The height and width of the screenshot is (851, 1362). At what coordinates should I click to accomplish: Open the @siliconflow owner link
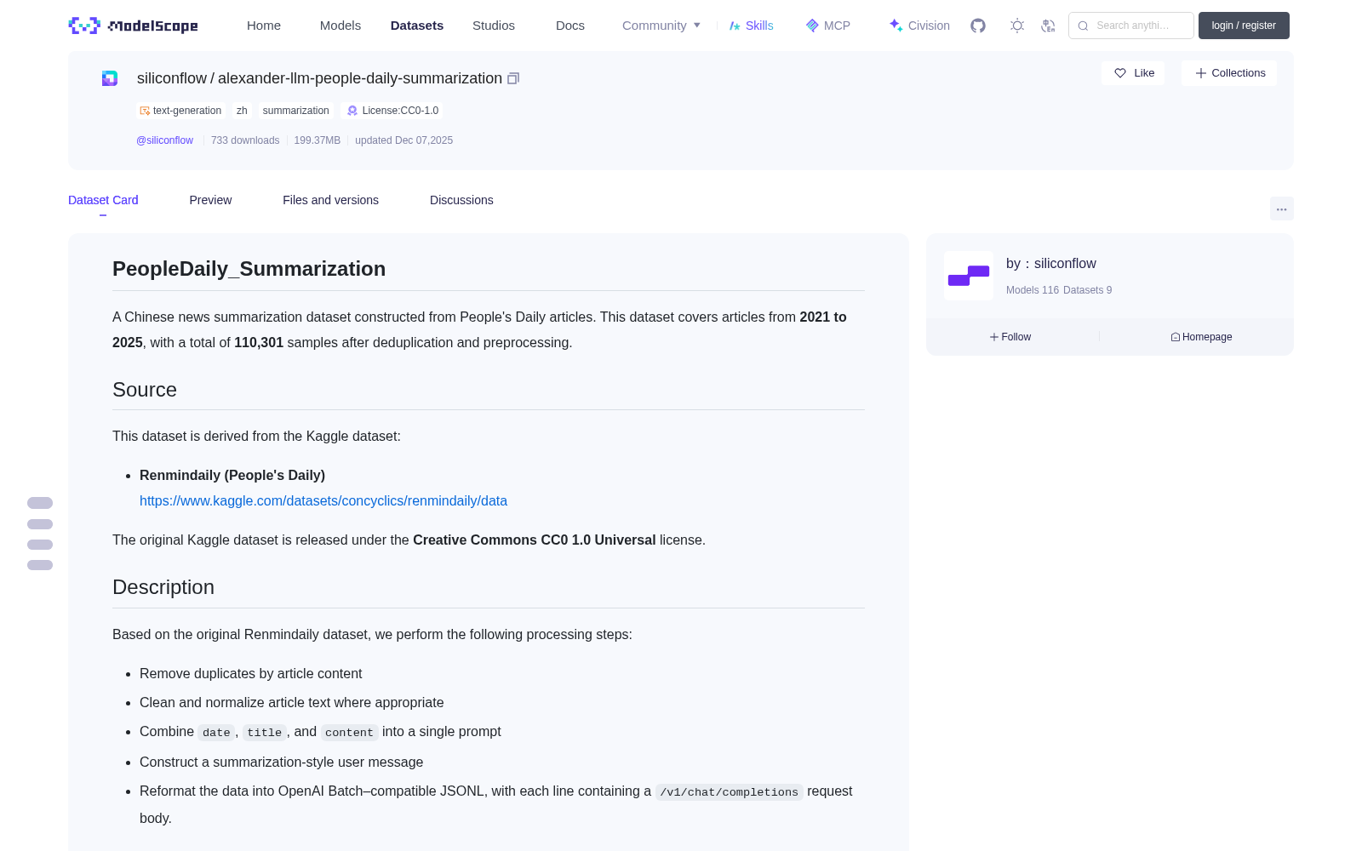[164, 140]
